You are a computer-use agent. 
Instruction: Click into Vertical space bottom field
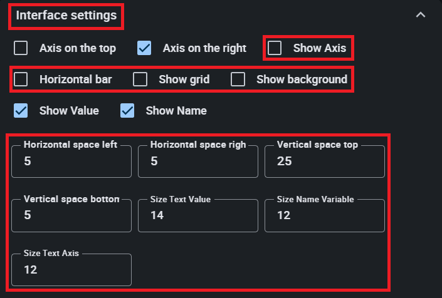point(71,216)
